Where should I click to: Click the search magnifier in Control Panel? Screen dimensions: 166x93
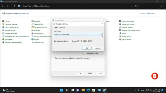pos(162,6)
